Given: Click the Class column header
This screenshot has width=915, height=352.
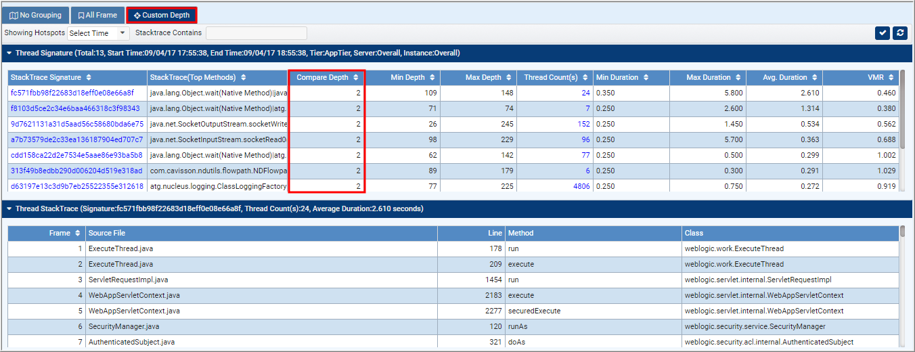Looking at the screenshot, I should pos(790,233).
